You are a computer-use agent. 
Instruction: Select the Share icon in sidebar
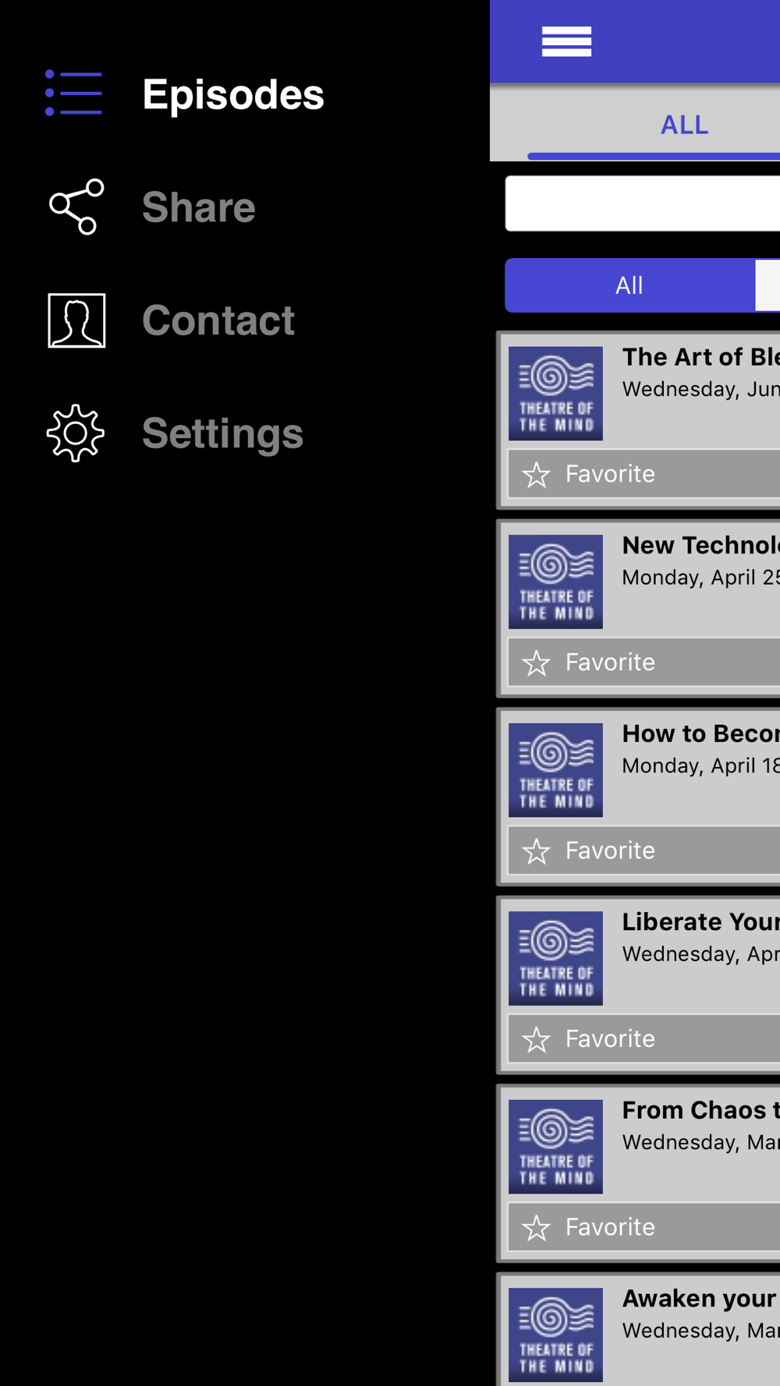76,207
